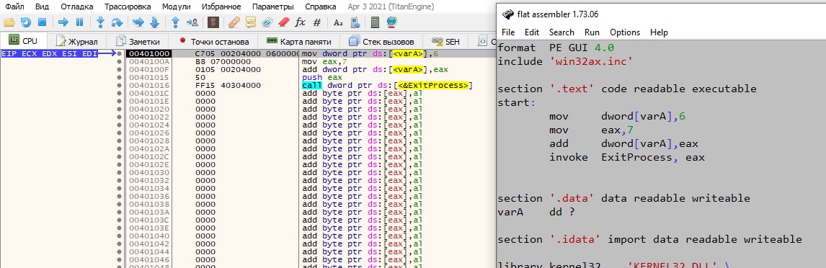Restart the debuggee with the restart icon
The height and width of the screenshot is (268, 826).
point(25,22)
